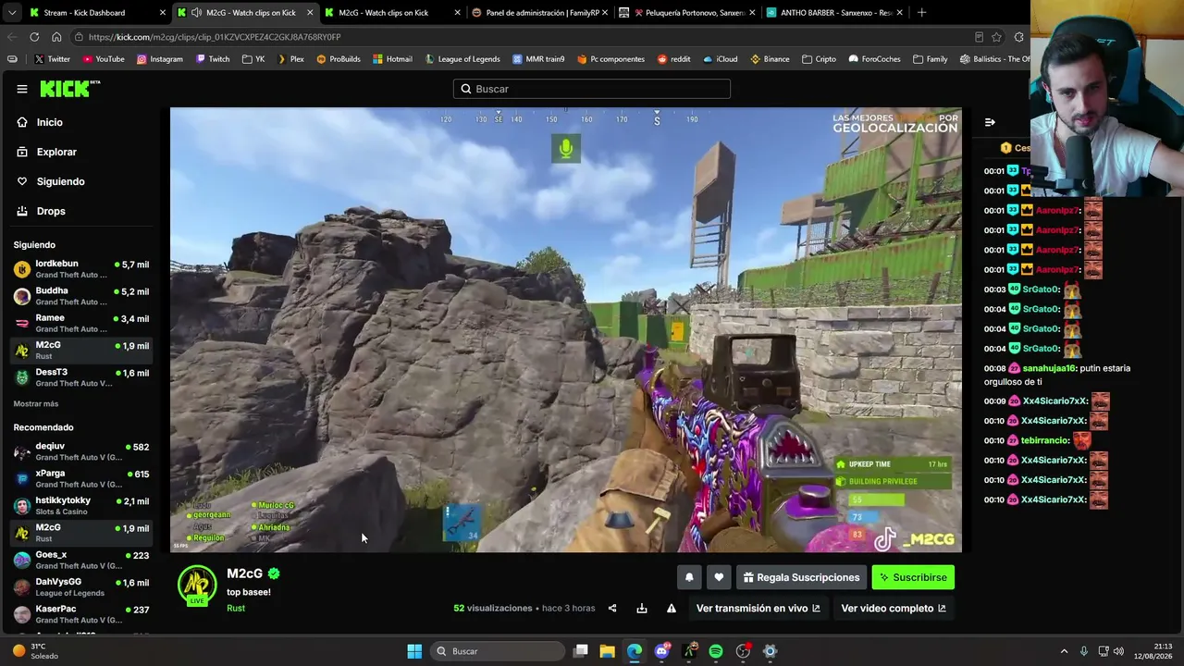
Task: Click Ver transmisión en vivo
Action: point(758,609)
